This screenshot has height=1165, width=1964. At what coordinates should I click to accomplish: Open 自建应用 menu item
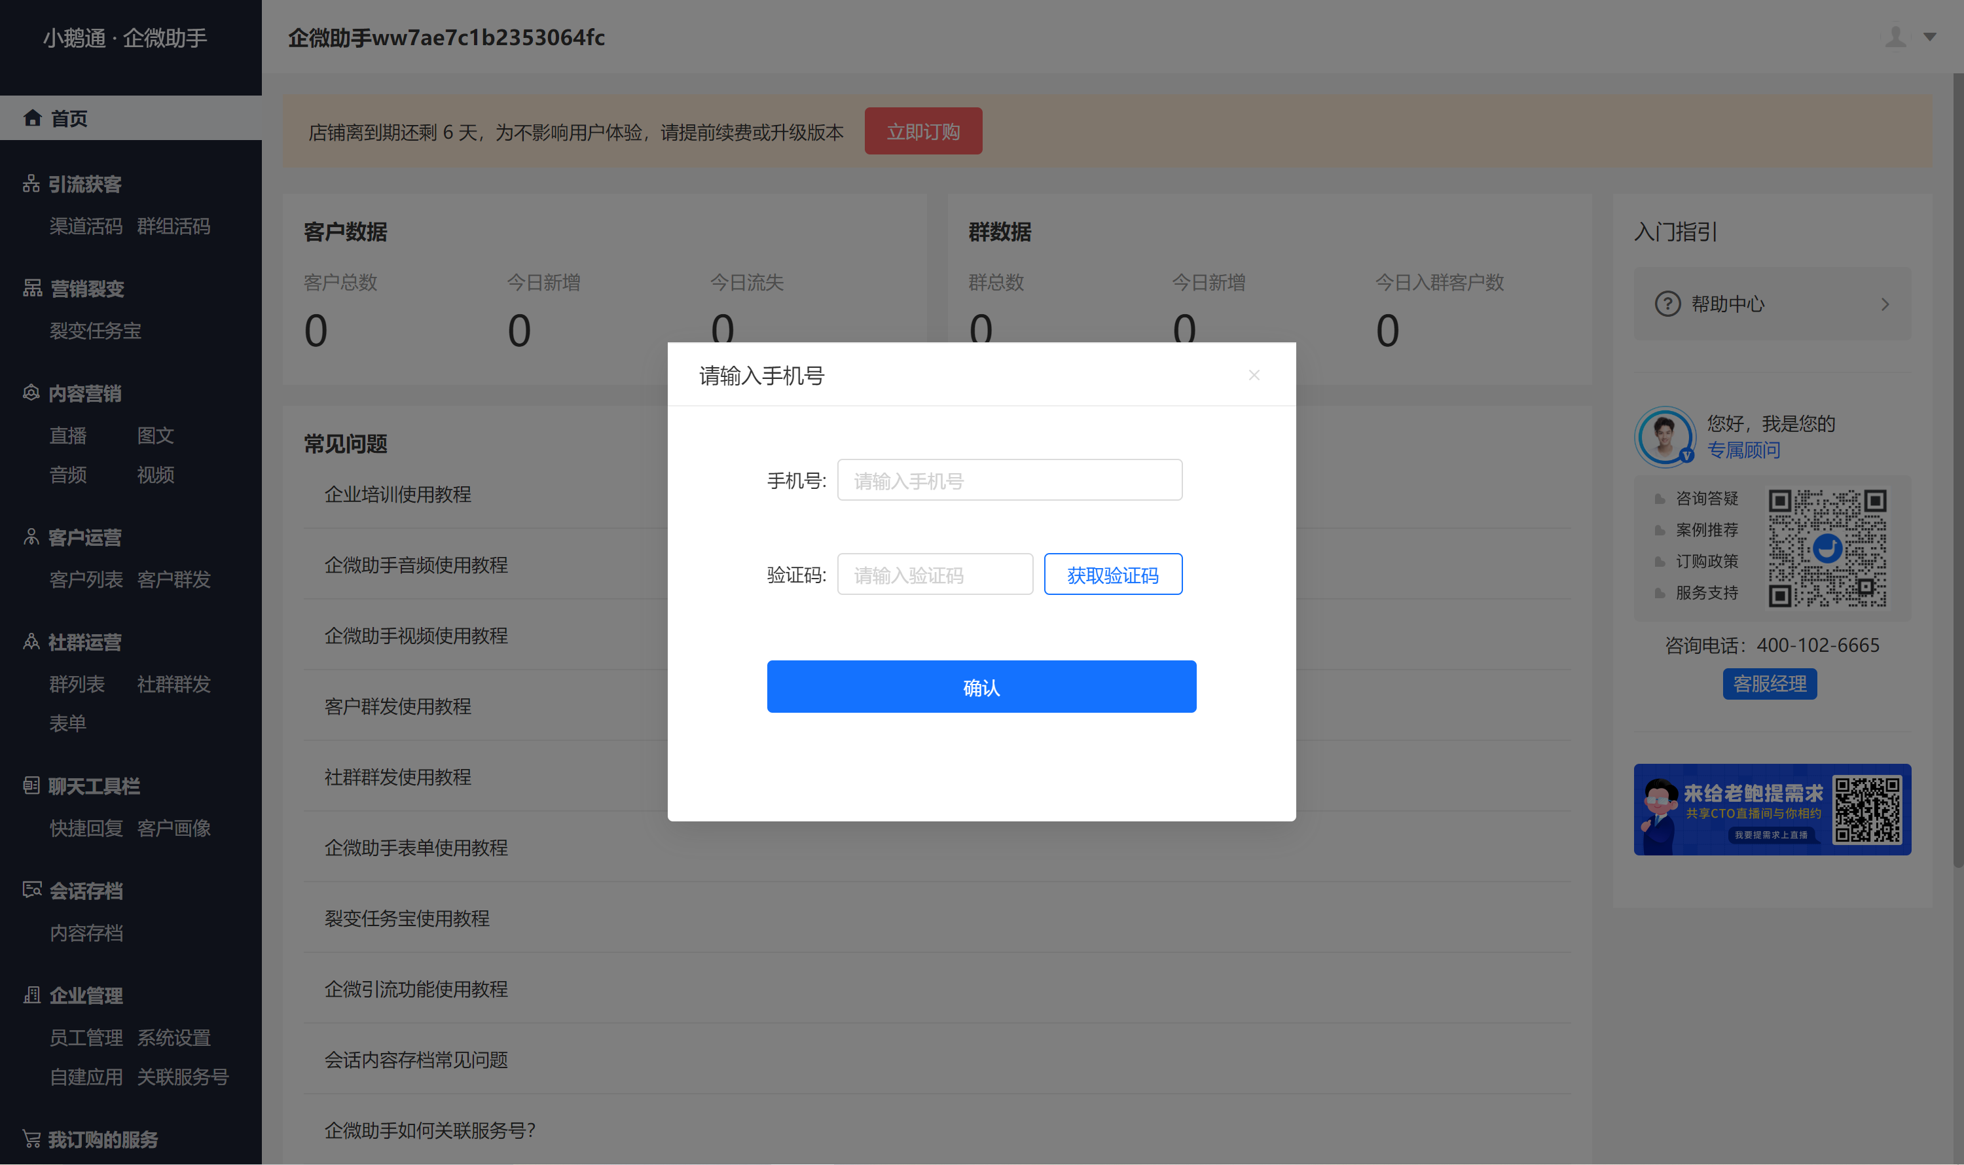[86, 1077]
